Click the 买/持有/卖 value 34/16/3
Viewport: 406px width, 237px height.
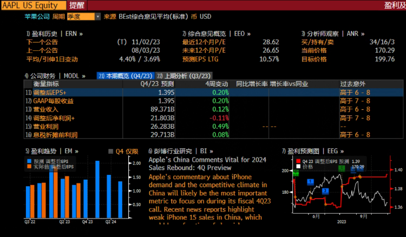382,42
